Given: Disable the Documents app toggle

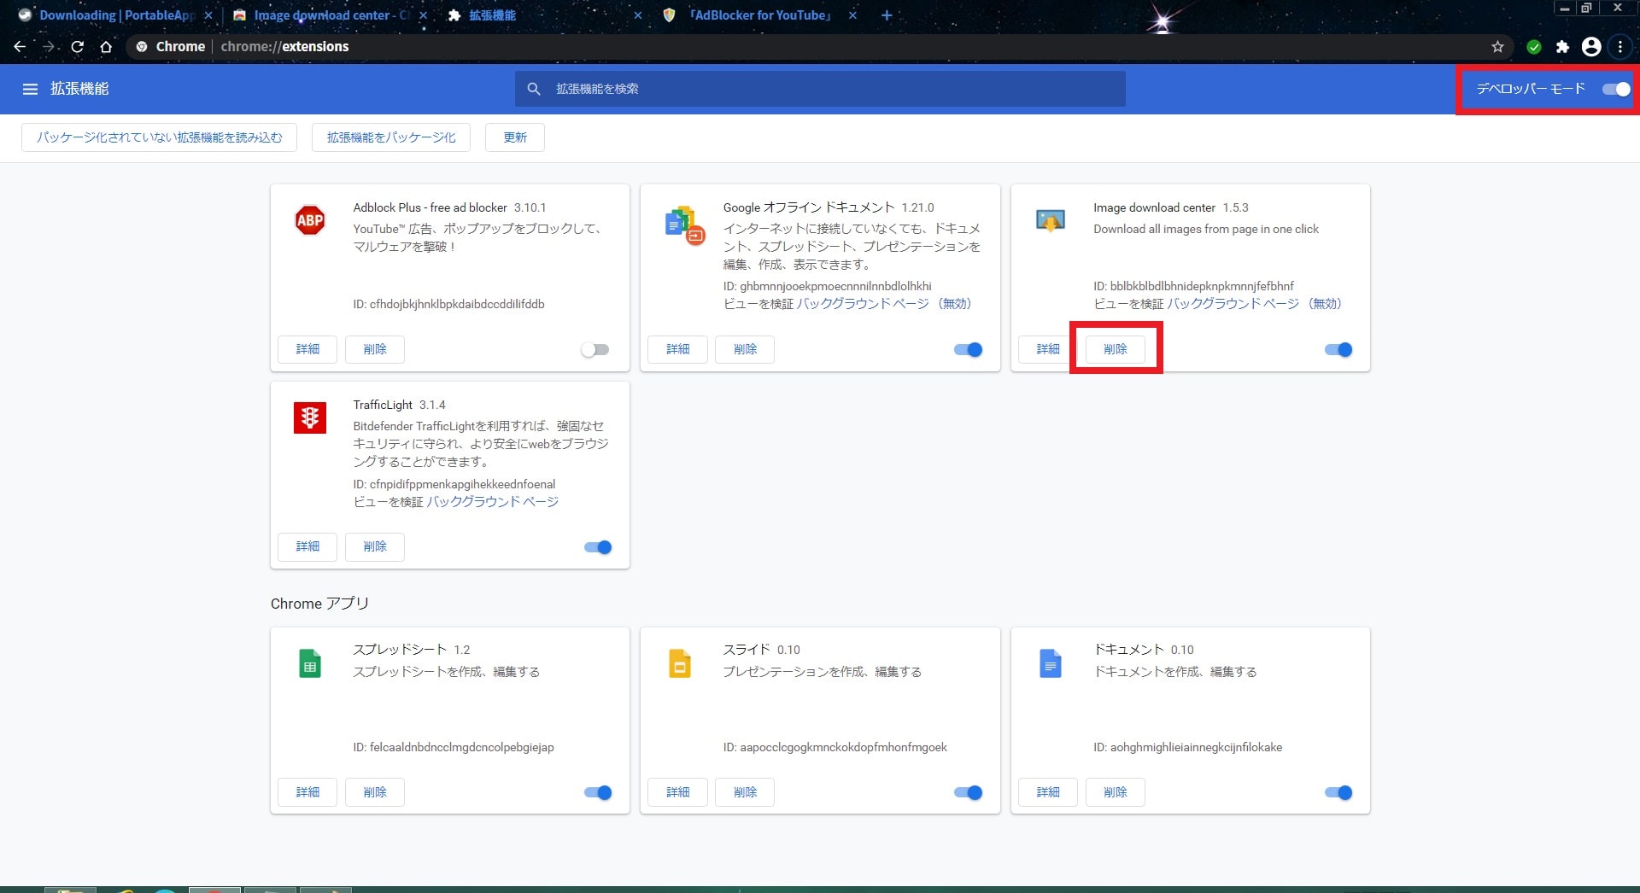Looking at the screenshot, I should pos(1338,792).
